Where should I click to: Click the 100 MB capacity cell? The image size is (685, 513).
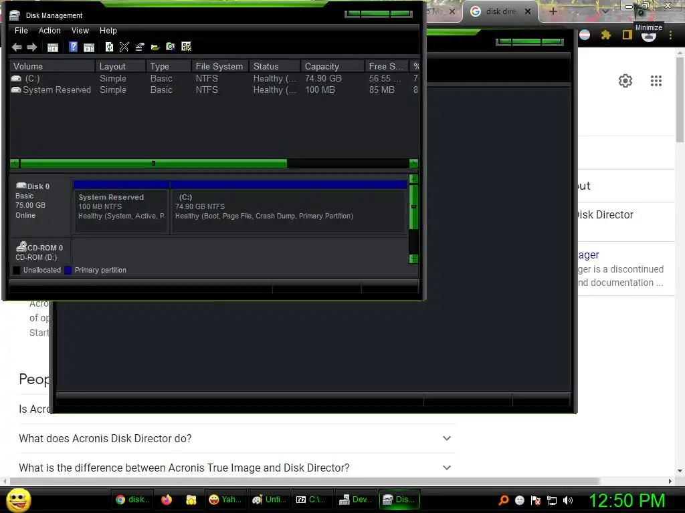click(320, 90)
